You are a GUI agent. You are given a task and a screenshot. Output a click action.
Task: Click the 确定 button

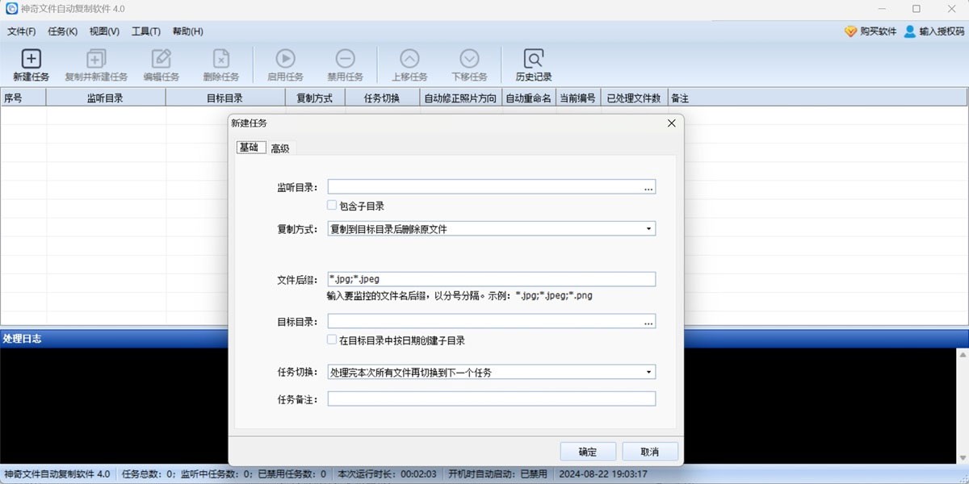click(x=588, y=452)
